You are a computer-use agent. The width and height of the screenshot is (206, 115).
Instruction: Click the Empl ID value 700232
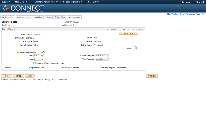point(76,22)
